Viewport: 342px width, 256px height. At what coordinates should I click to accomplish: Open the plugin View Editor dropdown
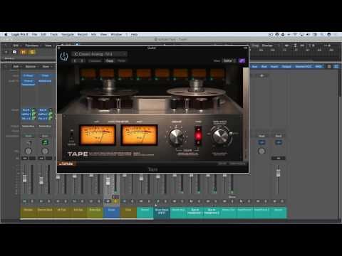pos(229,61)
